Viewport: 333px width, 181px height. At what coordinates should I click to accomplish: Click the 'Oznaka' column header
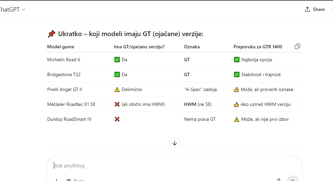(192, 47)
